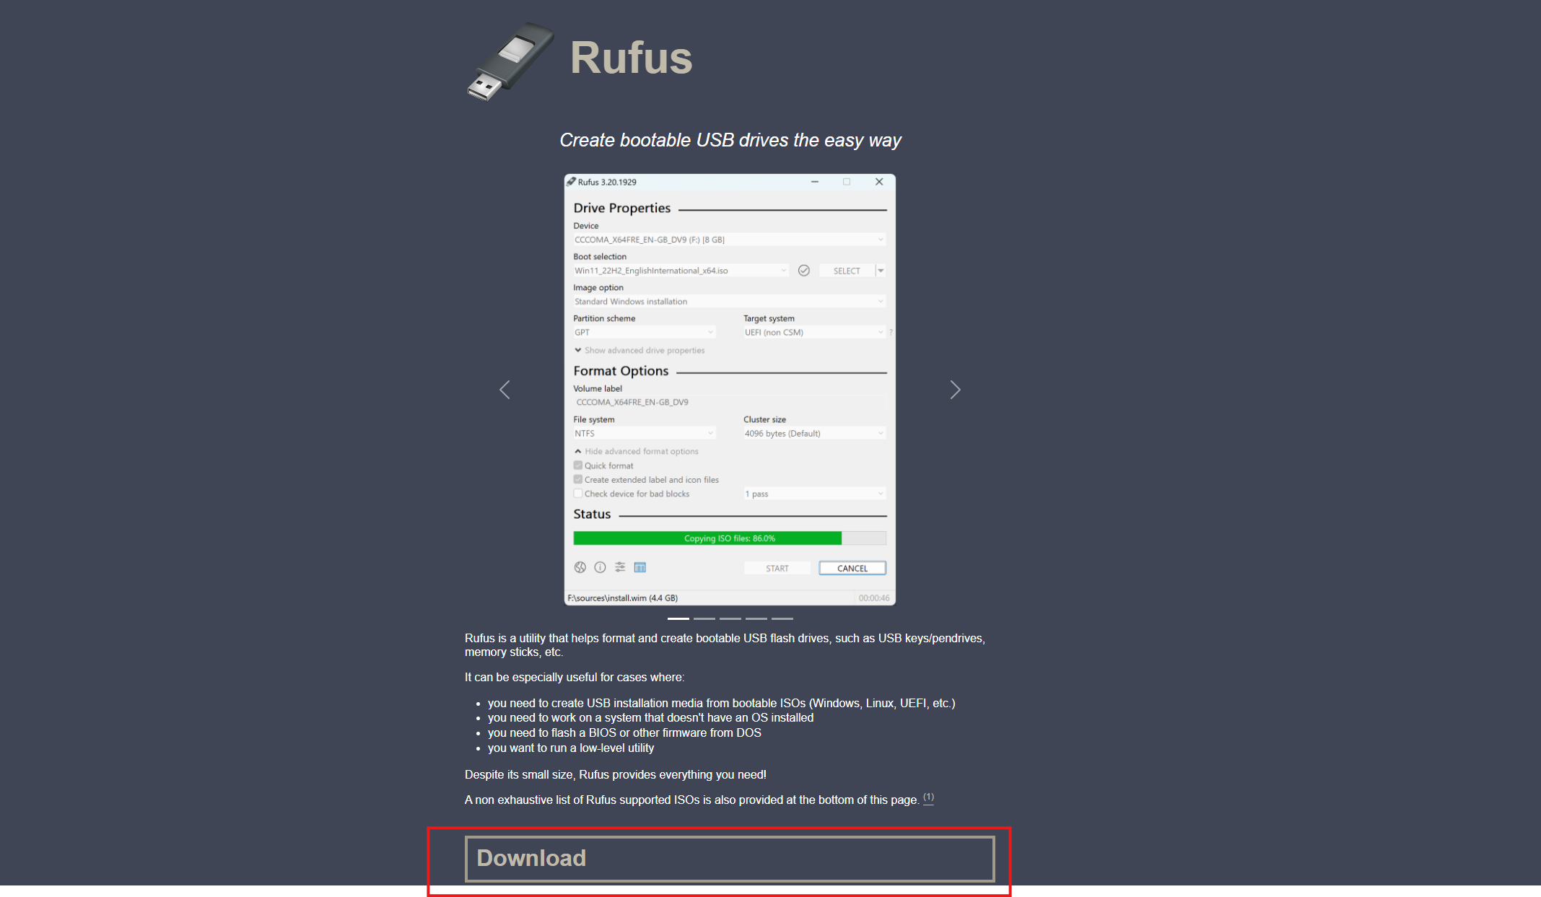Select the fifth carousel slide indicator
Screen dimensions: 1541x897
pos(782,618)
